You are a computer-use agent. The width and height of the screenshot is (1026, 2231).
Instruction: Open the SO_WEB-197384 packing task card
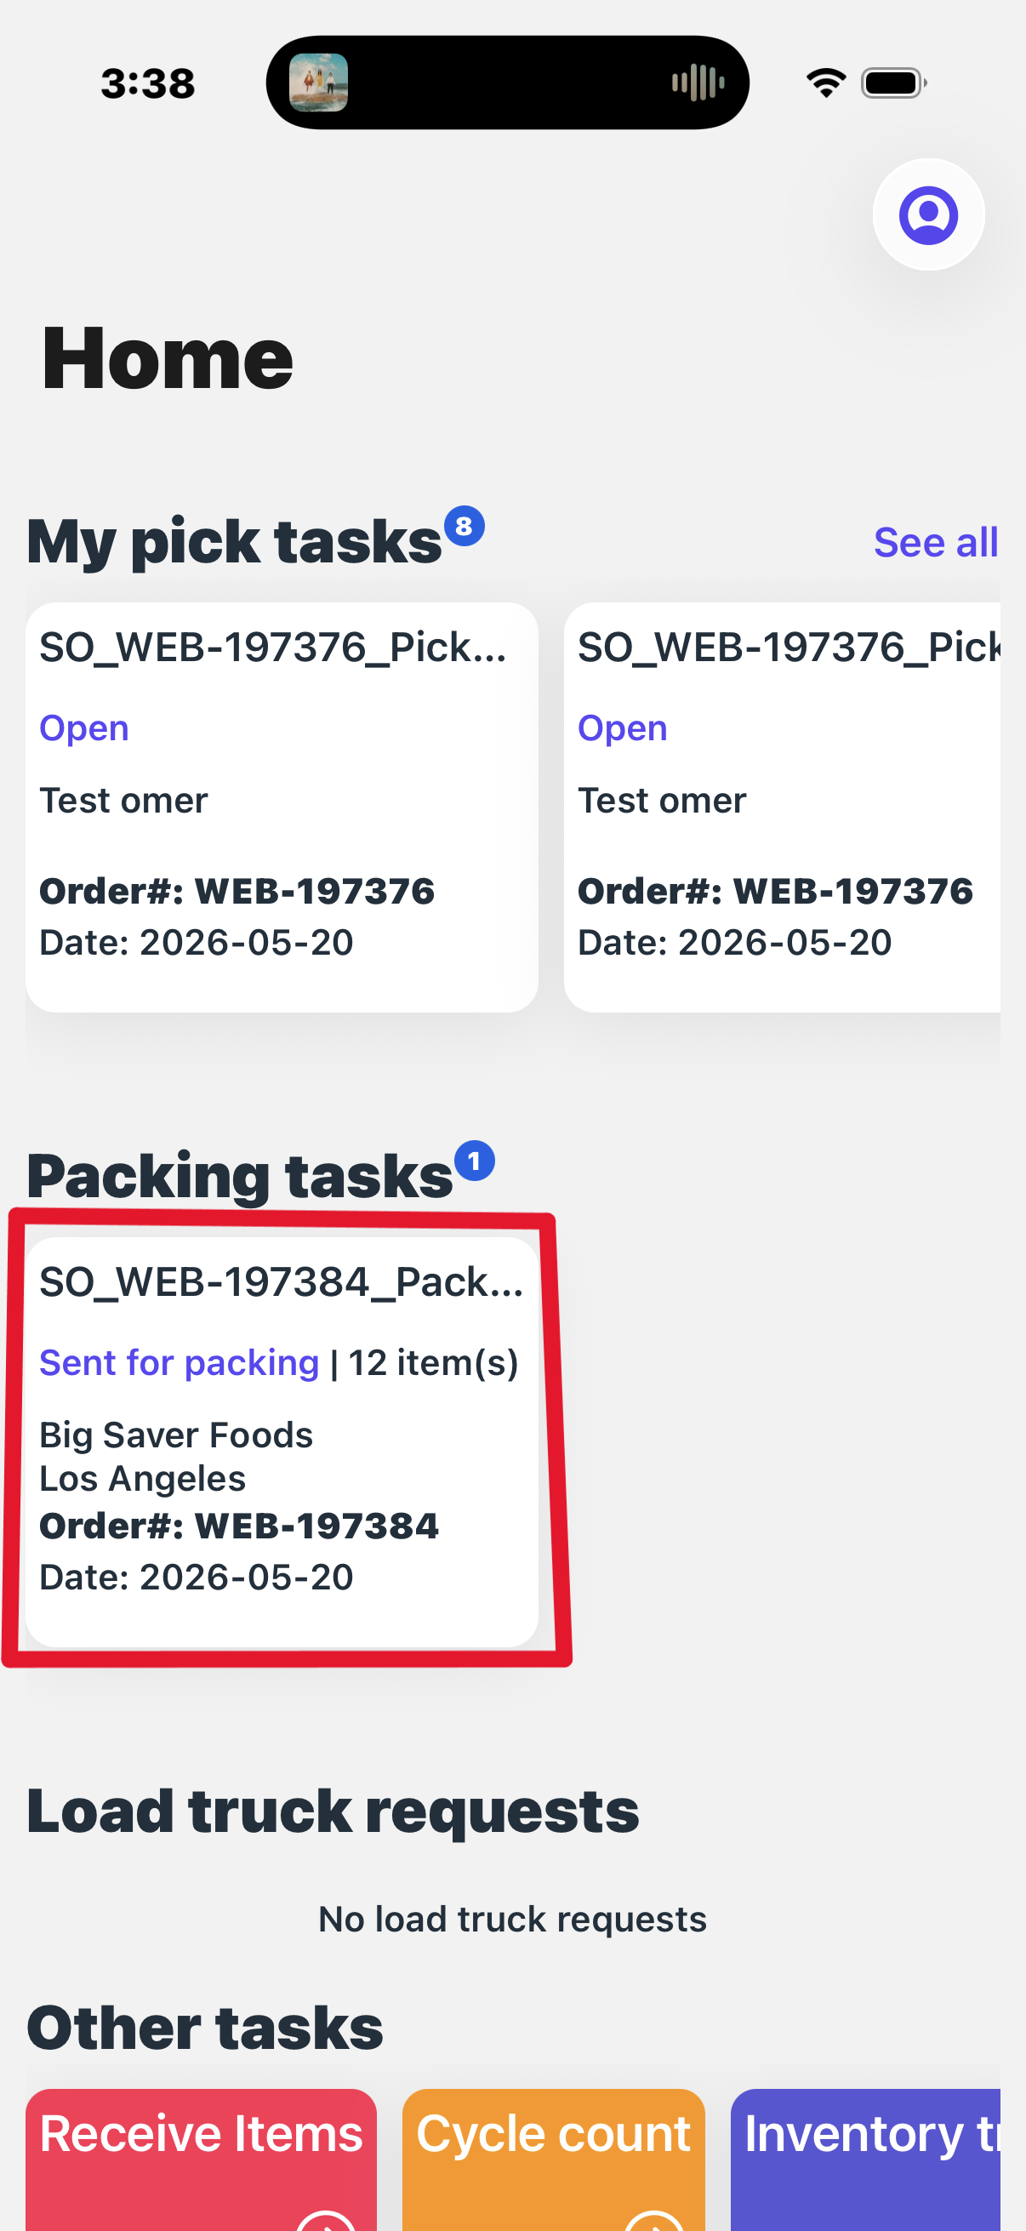(282, 1442)
